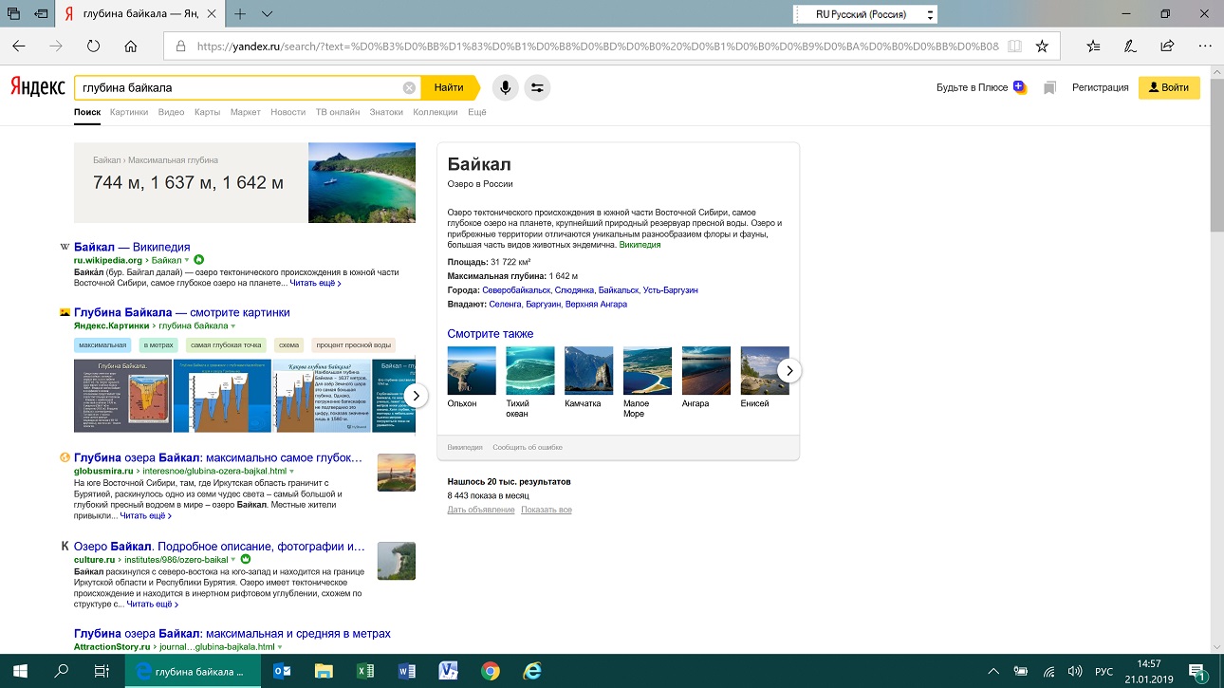Open the Байкал — Википедия result link
This screenshot has height=688, width=1224.
tap(132, 247)
